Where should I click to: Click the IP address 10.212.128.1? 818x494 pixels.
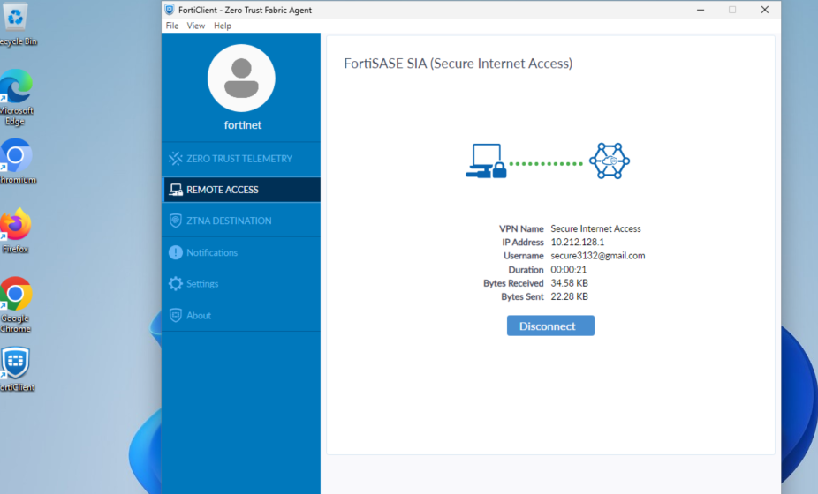coord(578,243)
